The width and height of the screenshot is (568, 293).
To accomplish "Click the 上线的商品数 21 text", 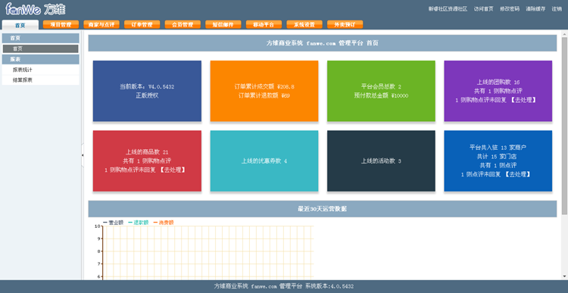I will 147,151.
